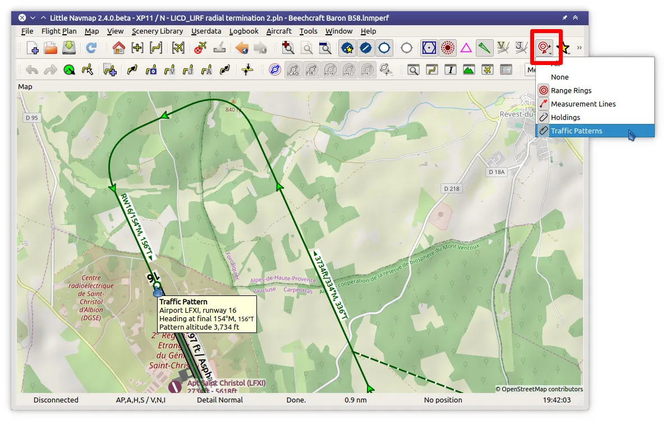666x421 pixels.
Task: Open the Flight Plan menu
Action: [59, 31]
